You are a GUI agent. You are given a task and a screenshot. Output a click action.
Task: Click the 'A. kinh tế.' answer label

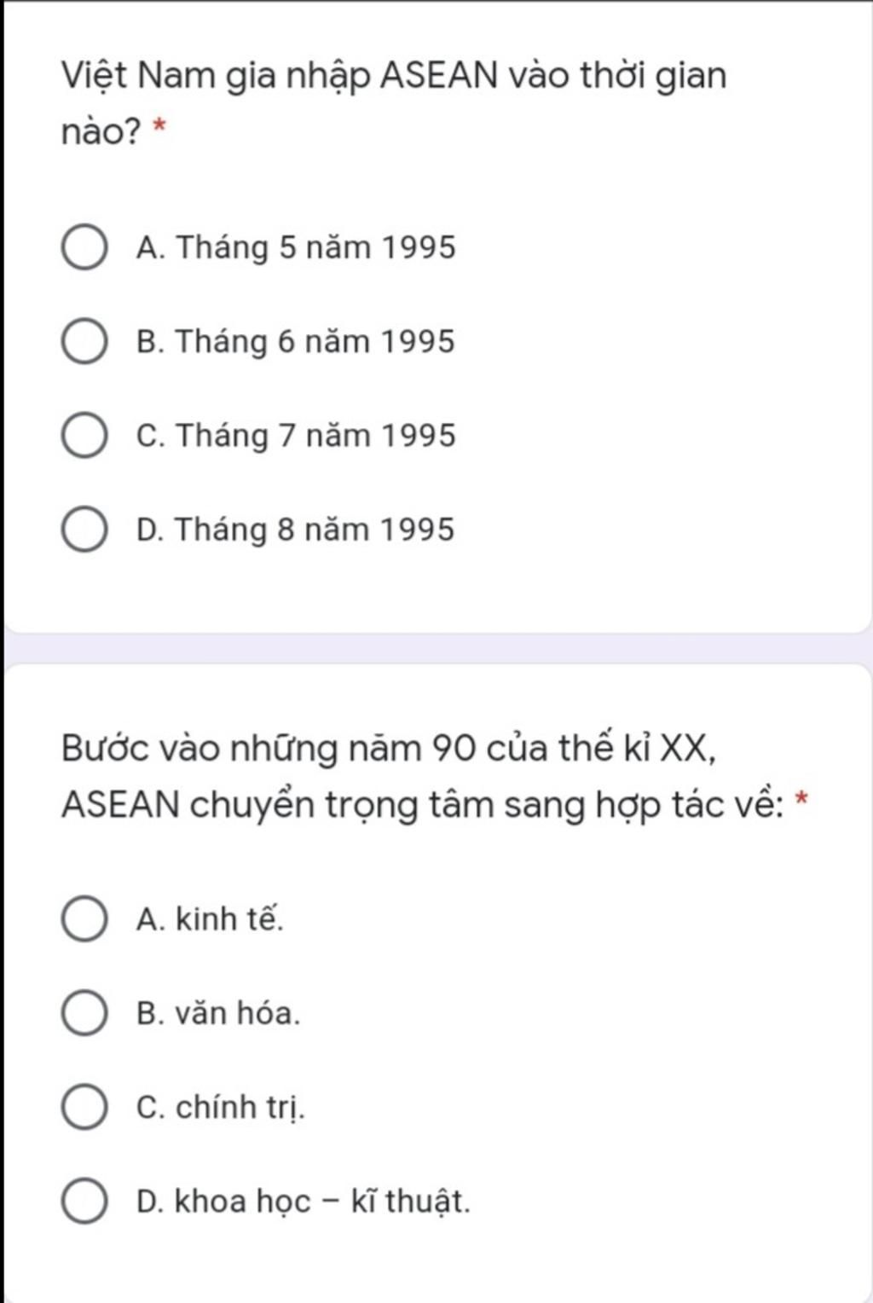tap(210, 919)
